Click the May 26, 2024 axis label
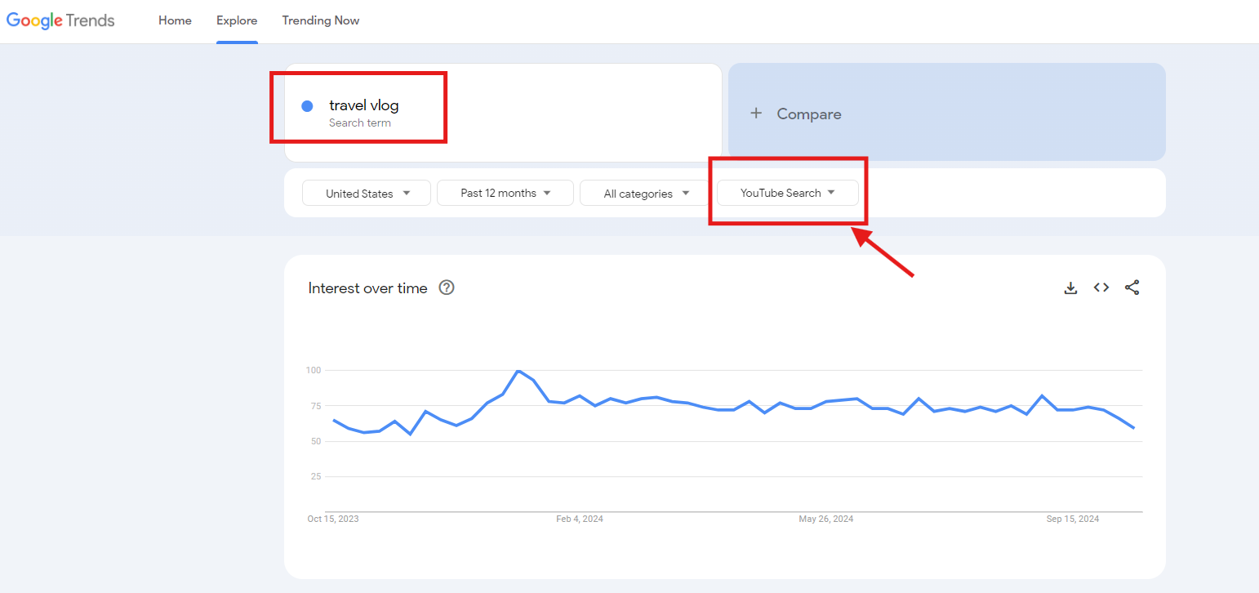 [x=826, y=519]
